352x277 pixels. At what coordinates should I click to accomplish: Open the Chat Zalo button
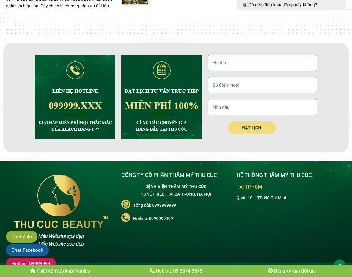coord(21,237)
